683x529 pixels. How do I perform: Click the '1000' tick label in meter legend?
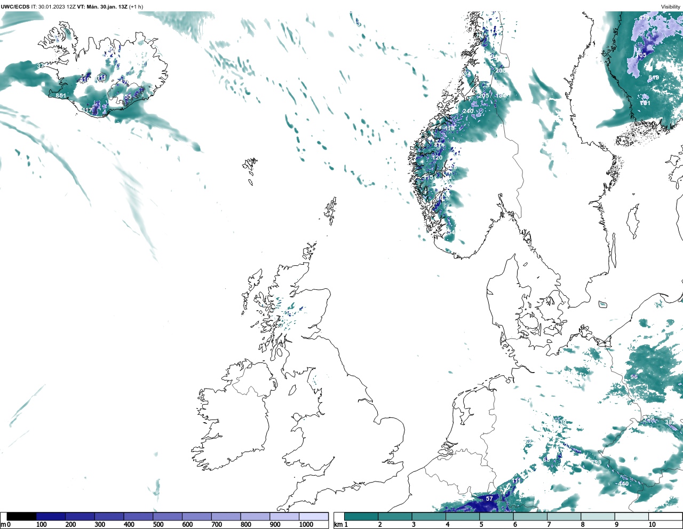pos(306,525)
